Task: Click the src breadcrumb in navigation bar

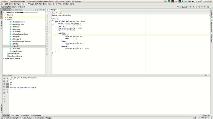Action: (14, 7)
